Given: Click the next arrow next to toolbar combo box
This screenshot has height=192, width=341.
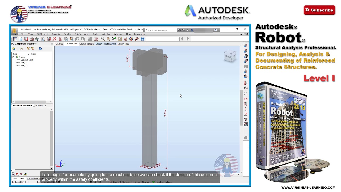Looking at the screenshot, I should [x=188, y=39].
